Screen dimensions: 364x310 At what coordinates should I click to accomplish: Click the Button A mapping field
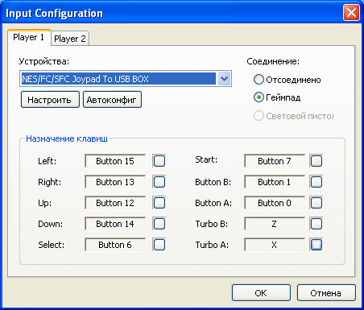(275, 203)
